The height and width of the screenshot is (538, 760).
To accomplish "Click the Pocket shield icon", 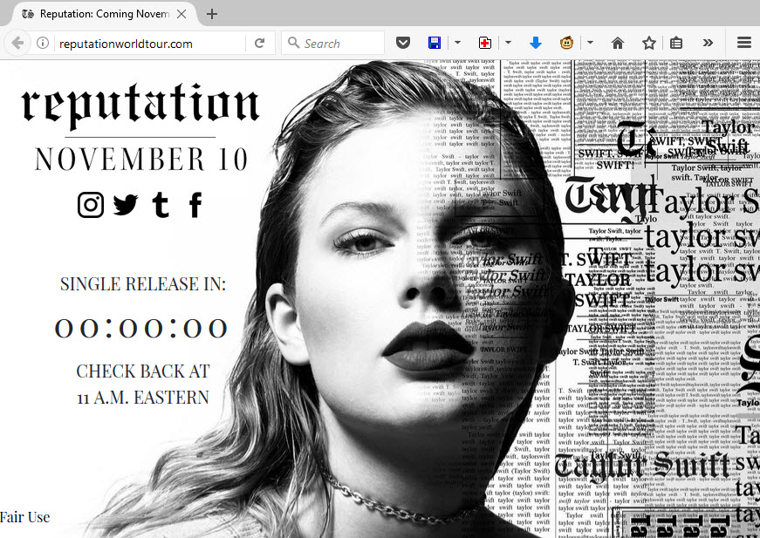I will [x=403, y=43].
